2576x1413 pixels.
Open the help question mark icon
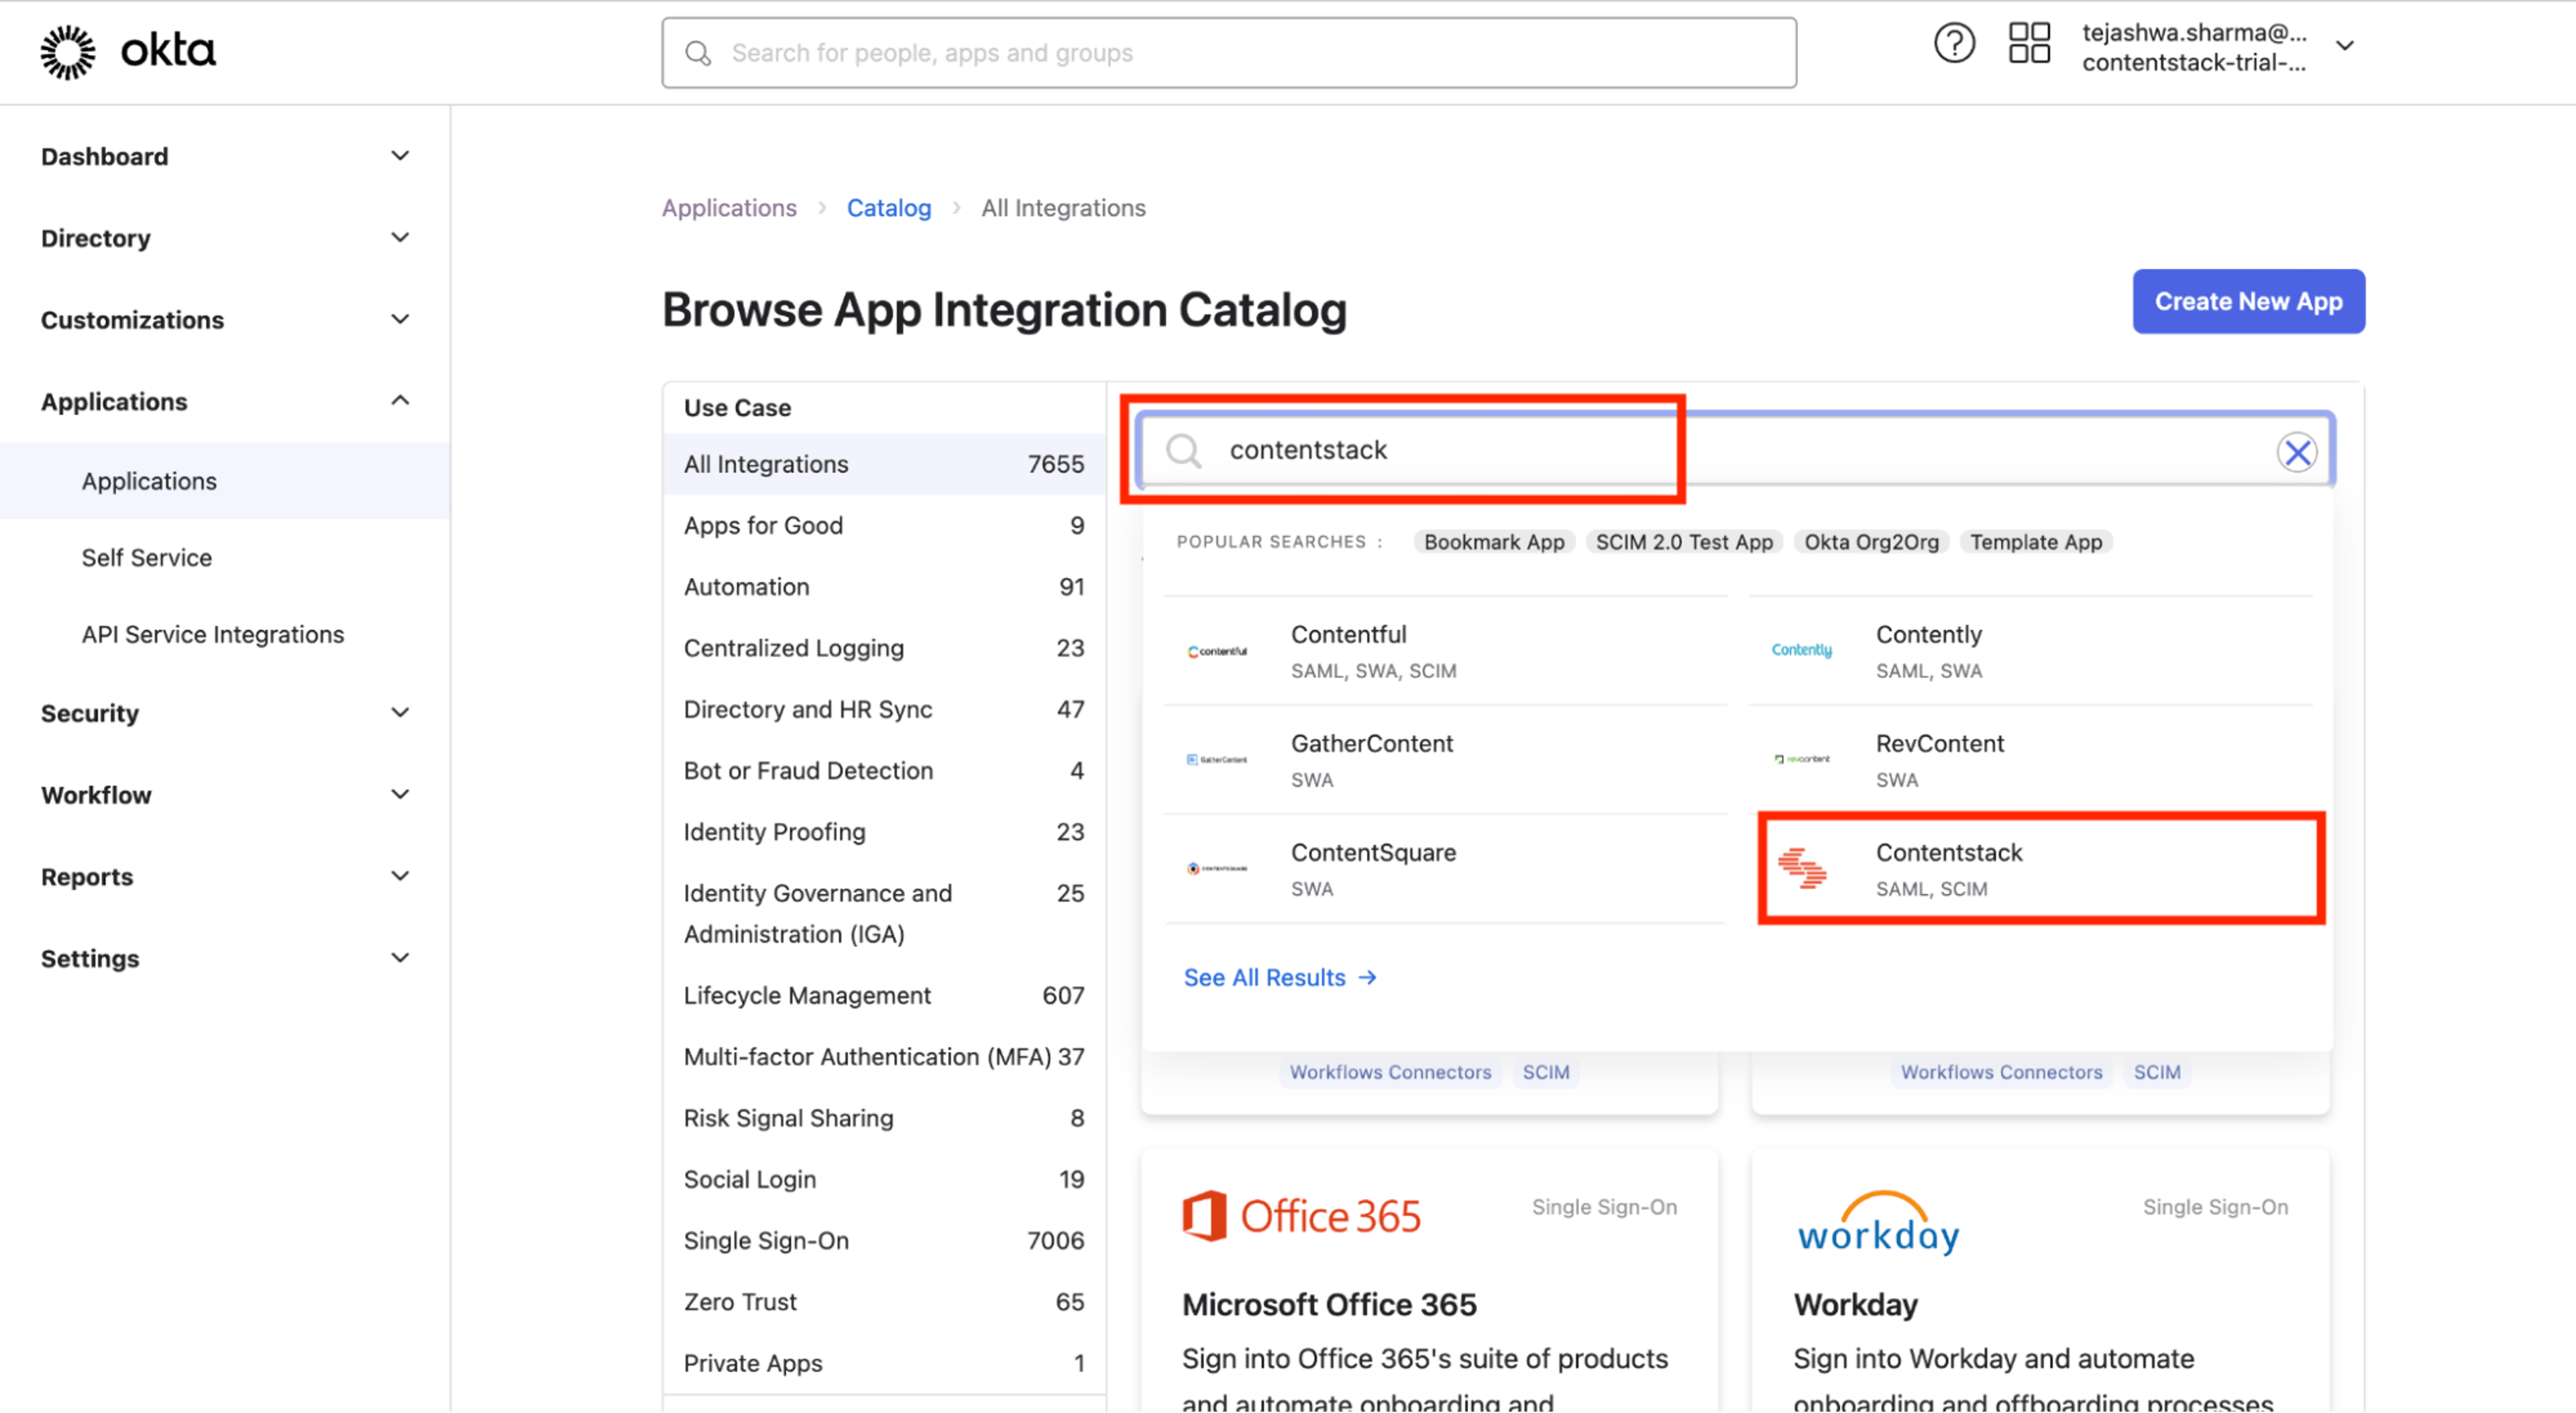point(1953,43)
